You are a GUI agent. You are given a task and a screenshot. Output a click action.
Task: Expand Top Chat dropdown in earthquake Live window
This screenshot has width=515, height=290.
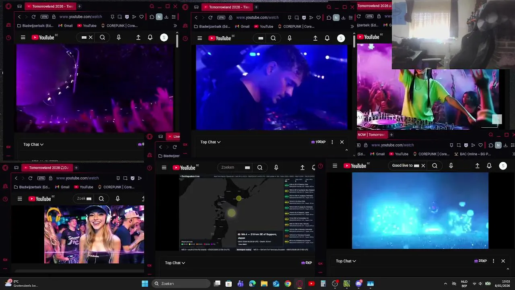(x=175, y=263)
